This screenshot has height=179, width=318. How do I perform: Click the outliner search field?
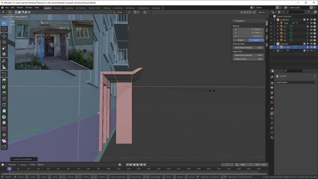pyautogui.click(x=295, y=12)
